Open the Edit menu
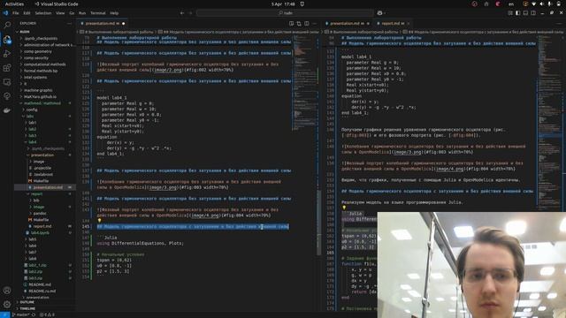 27,13
